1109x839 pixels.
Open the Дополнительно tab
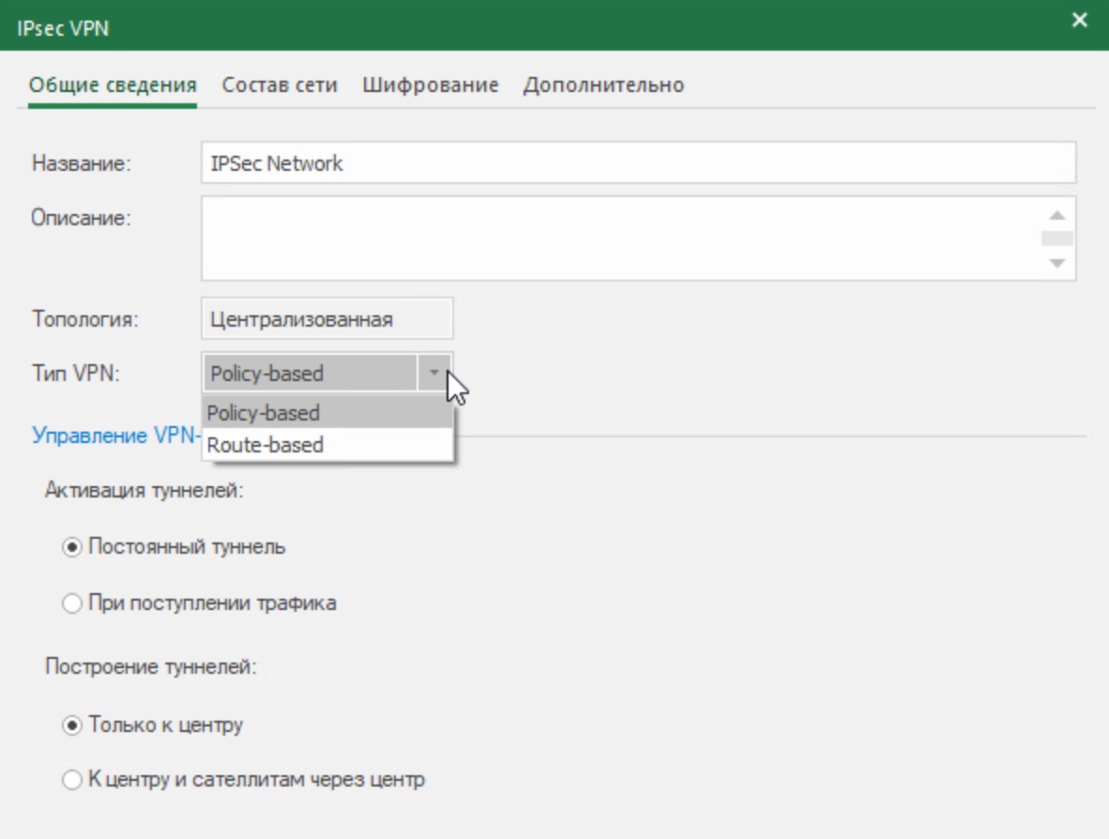603,85
